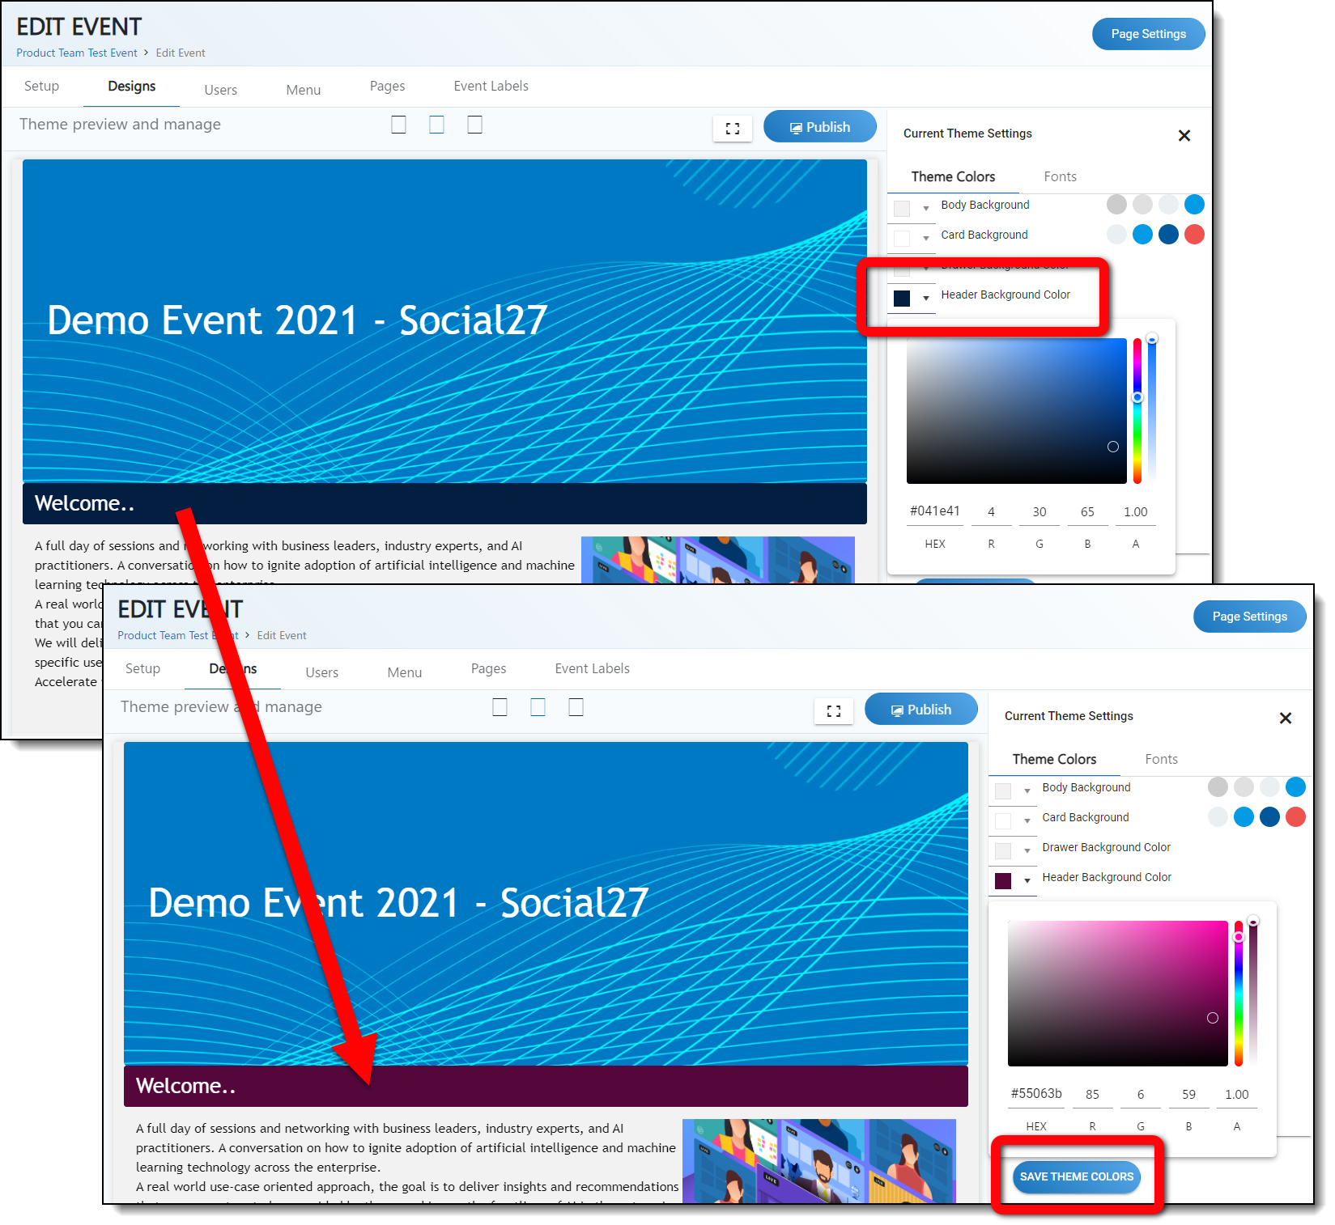Click the fullscreen preview icon in the upper window

[732, 129]
